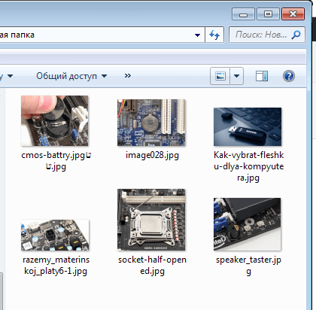The width and height of the screenshot is (316, 310).
Task: Expand the view options dropdown arrow
Action: click(x=236, y=76)
